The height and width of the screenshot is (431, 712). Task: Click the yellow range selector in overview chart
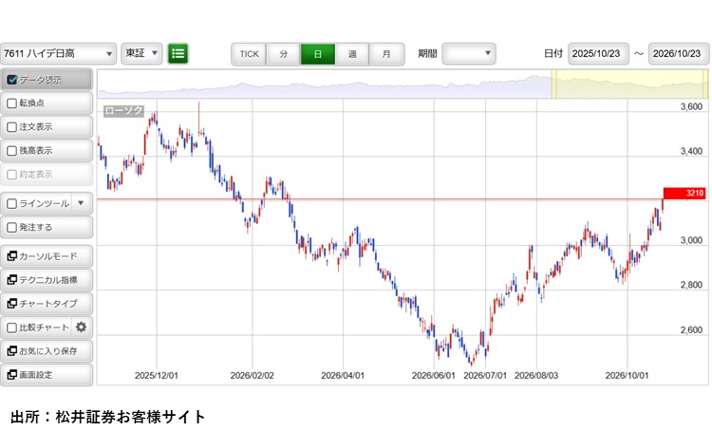629,84
